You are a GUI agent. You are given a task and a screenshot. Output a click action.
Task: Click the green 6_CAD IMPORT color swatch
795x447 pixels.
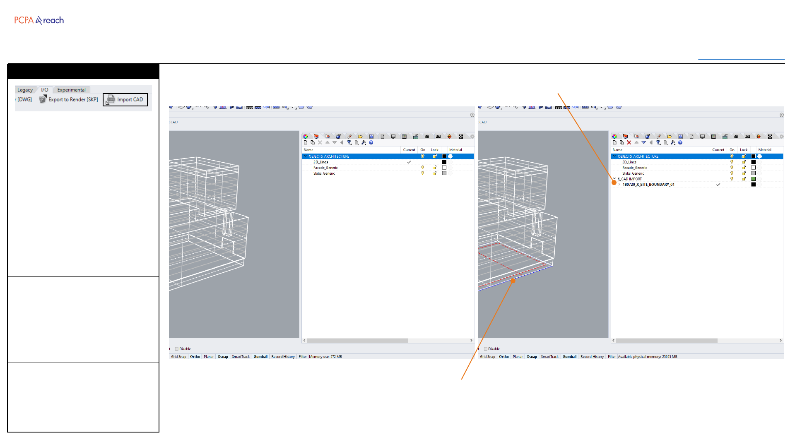pyautogui.click(x=754, y=179)
